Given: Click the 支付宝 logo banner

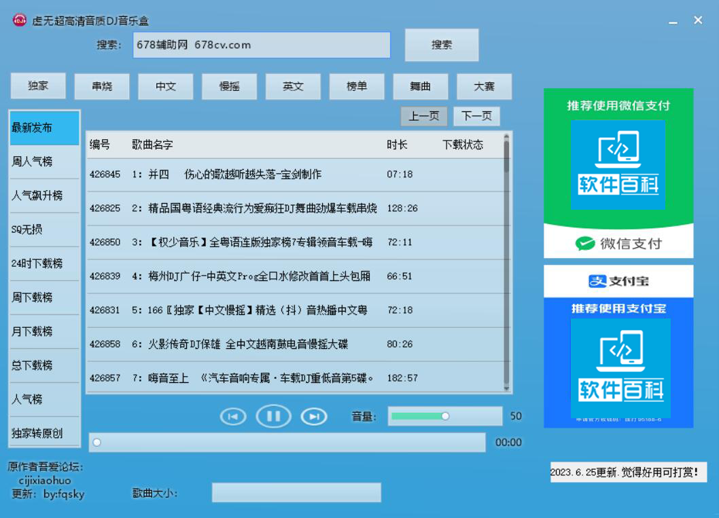Looking at the screenshot, I should [x=618, y=281].
